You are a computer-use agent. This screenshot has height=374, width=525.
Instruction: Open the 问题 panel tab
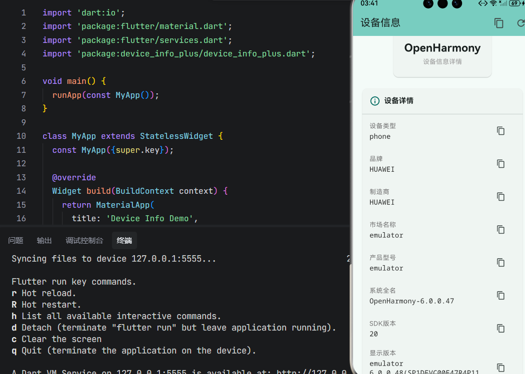click(x=15, y=241)
